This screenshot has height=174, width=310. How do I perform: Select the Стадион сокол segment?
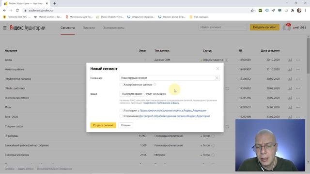(14, 126)
